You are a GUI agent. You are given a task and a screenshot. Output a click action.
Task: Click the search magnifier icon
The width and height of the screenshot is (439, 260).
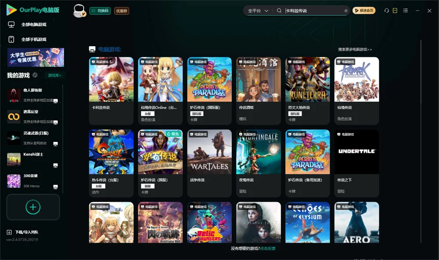tap(279, 11)
